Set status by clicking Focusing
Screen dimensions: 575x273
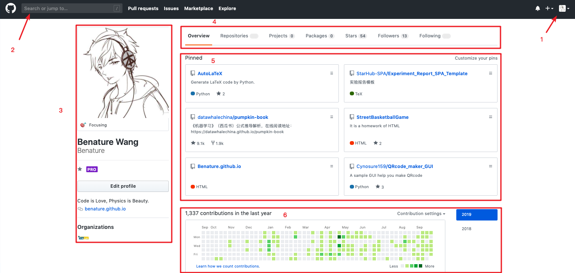click(x=97, y=125)
